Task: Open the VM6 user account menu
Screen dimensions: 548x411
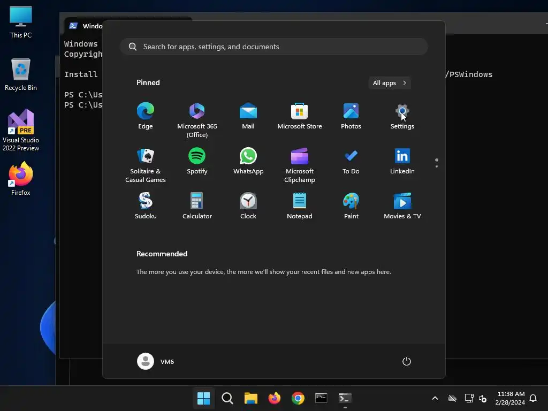Action: click(x=156, y=361)
